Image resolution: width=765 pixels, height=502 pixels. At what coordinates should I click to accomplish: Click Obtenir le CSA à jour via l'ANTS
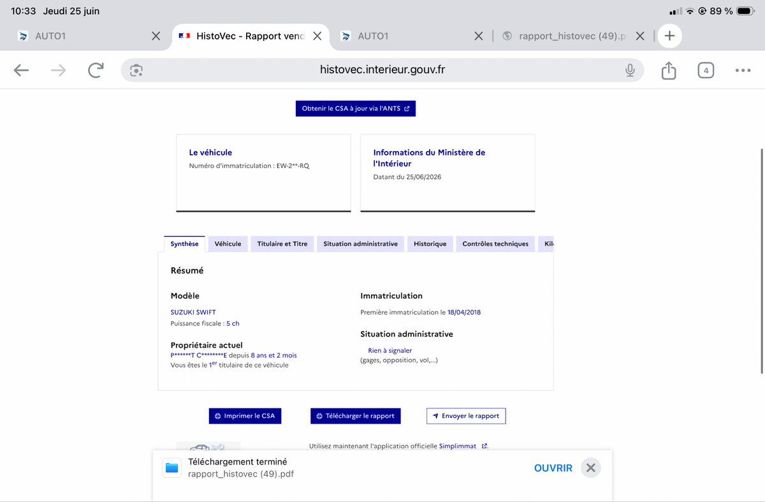coord(356,108)
